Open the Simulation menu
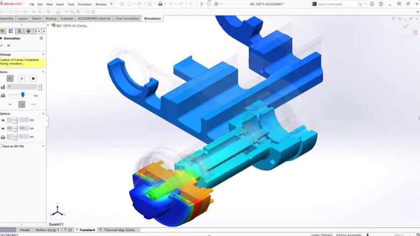Image resolution: width=420 pixels, height=236 pixels. (x=85, y=4)
